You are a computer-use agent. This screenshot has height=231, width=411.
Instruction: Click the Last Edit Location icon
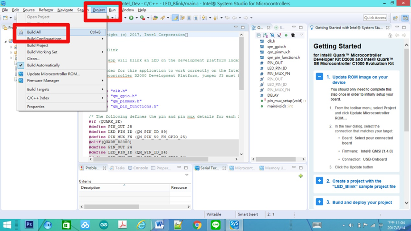click(227, 18)
